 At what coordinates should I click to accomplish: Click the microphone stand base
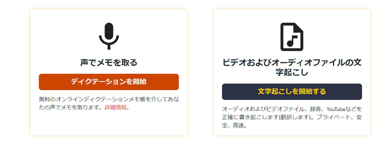109,47
